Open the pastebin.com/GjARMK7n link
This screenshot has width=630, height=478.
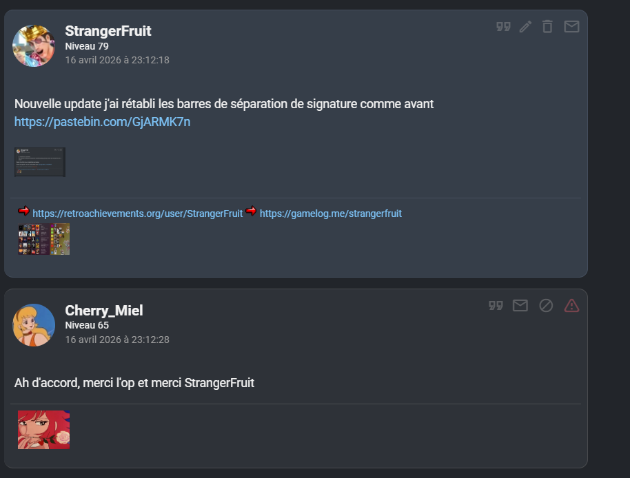(103, 122)
